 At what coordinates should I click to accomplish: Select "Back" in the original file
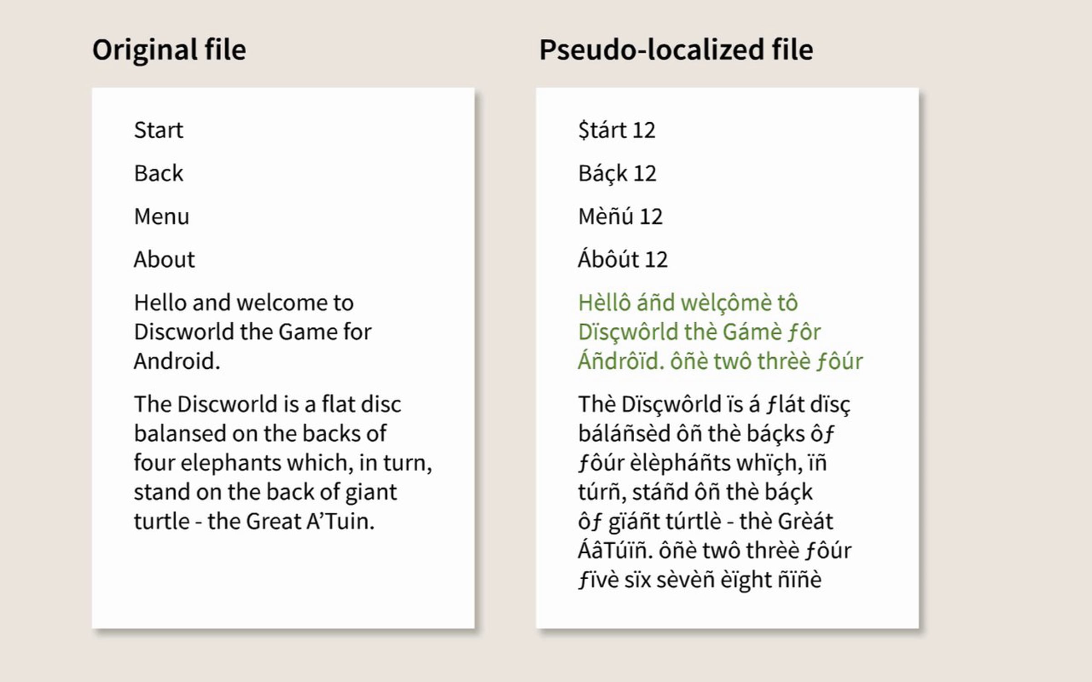tap(158, 173)
